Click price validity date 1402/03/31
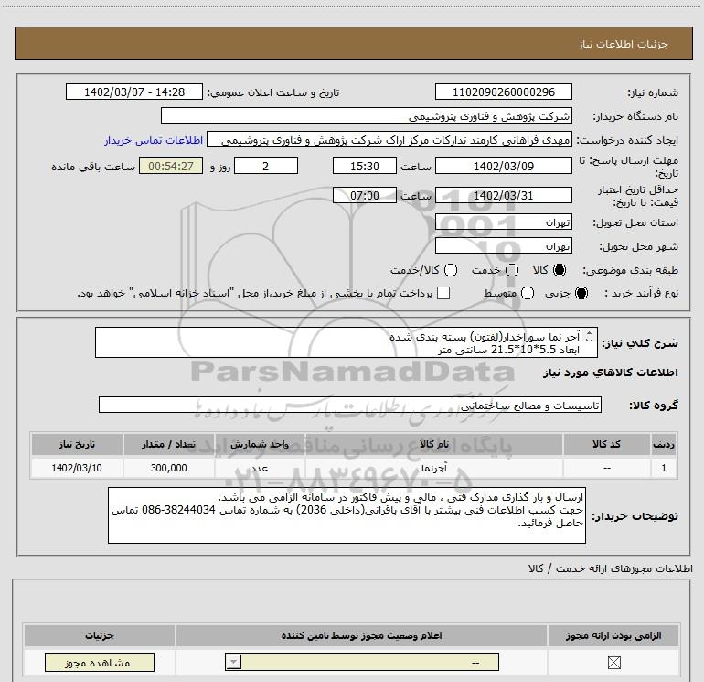Viewport: 704px width, 682px height. click(x=503, y=195)
